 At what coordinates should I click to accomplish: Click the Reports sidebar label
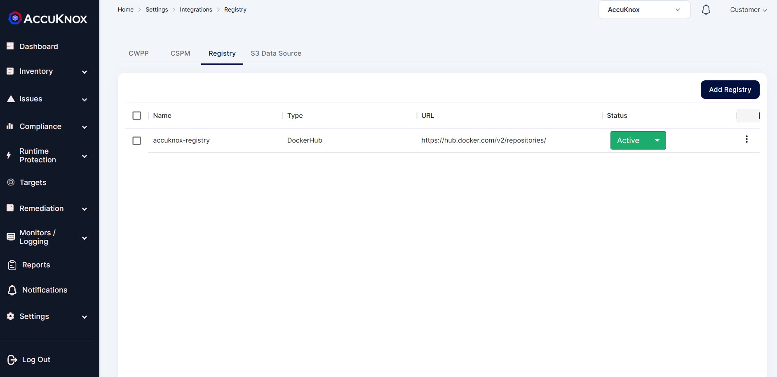36,265
